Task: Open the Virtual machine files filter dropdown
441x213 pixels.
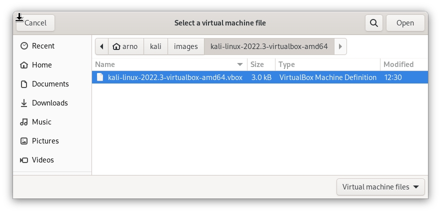Action: (380, 187)
